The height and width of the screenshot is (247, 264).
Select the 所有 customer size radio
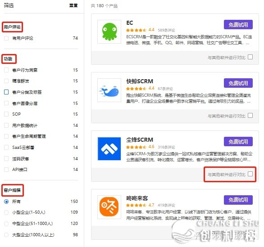coord(6,202)
